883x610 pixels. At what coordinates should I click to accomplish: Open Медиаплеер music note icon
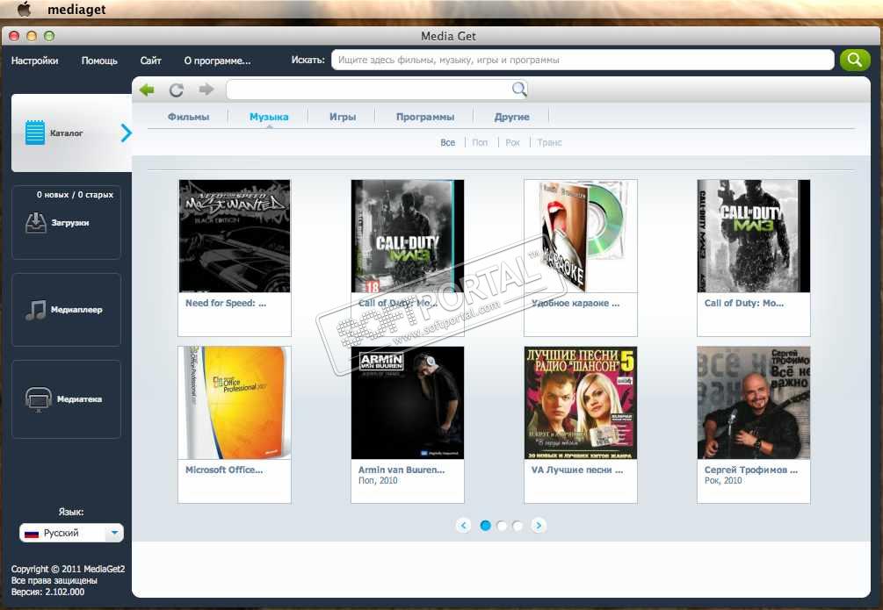pyautogui.click(x=36, y=310)
